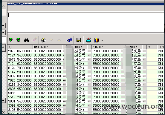Select 分公司 cell in the 7124.34000000 row

click(80, 55)
